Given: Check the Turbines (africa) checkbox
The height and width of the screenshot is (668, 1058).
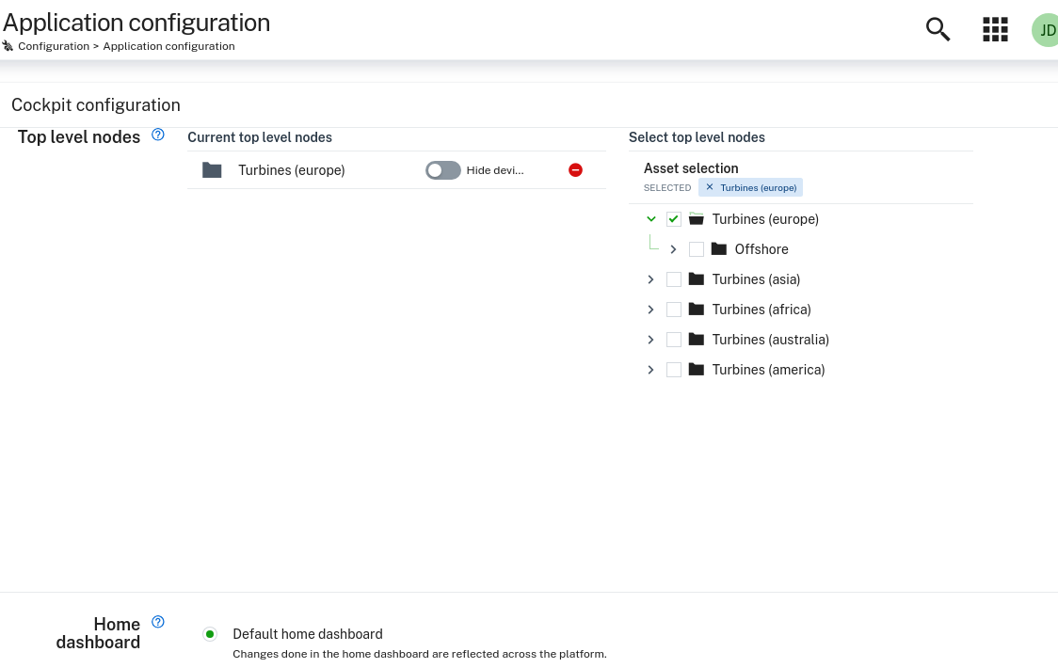Looking at the screenshot, I should 674,309.
